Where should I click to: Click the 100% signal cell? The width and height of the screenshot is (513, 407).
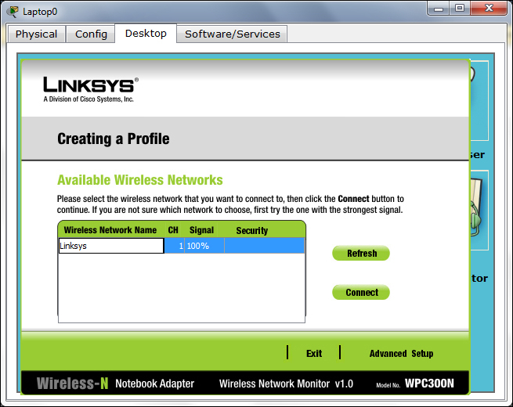[x=204, y=246]
